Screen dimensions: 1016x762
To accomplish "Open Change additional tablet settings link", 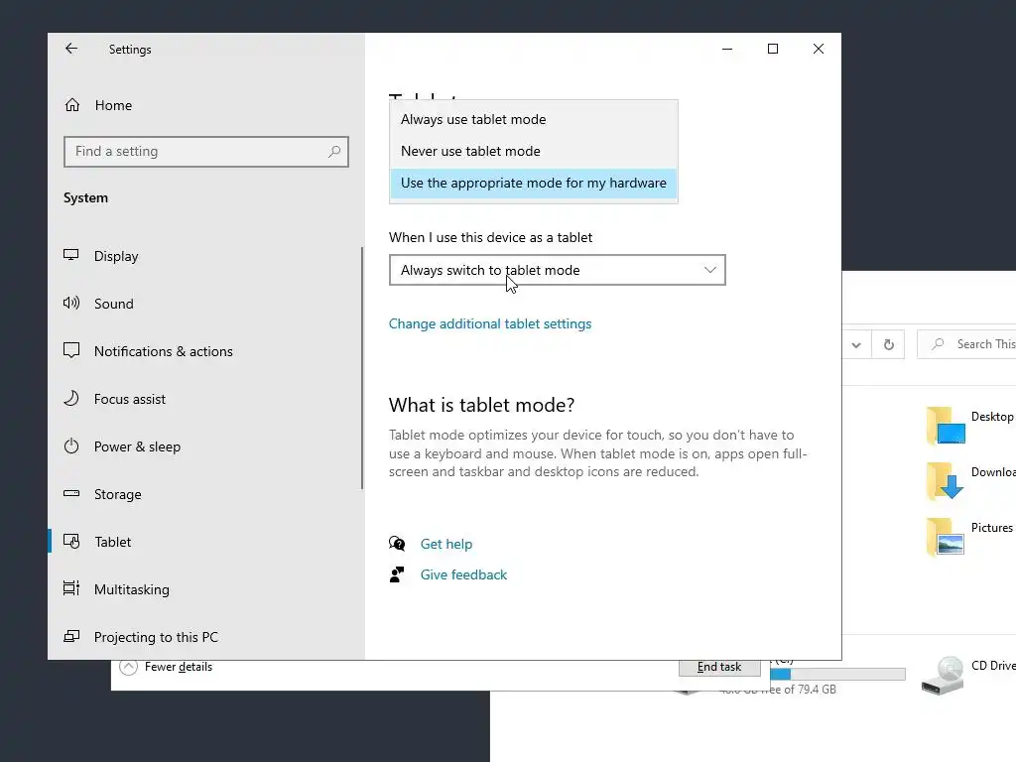I will 490,324.
